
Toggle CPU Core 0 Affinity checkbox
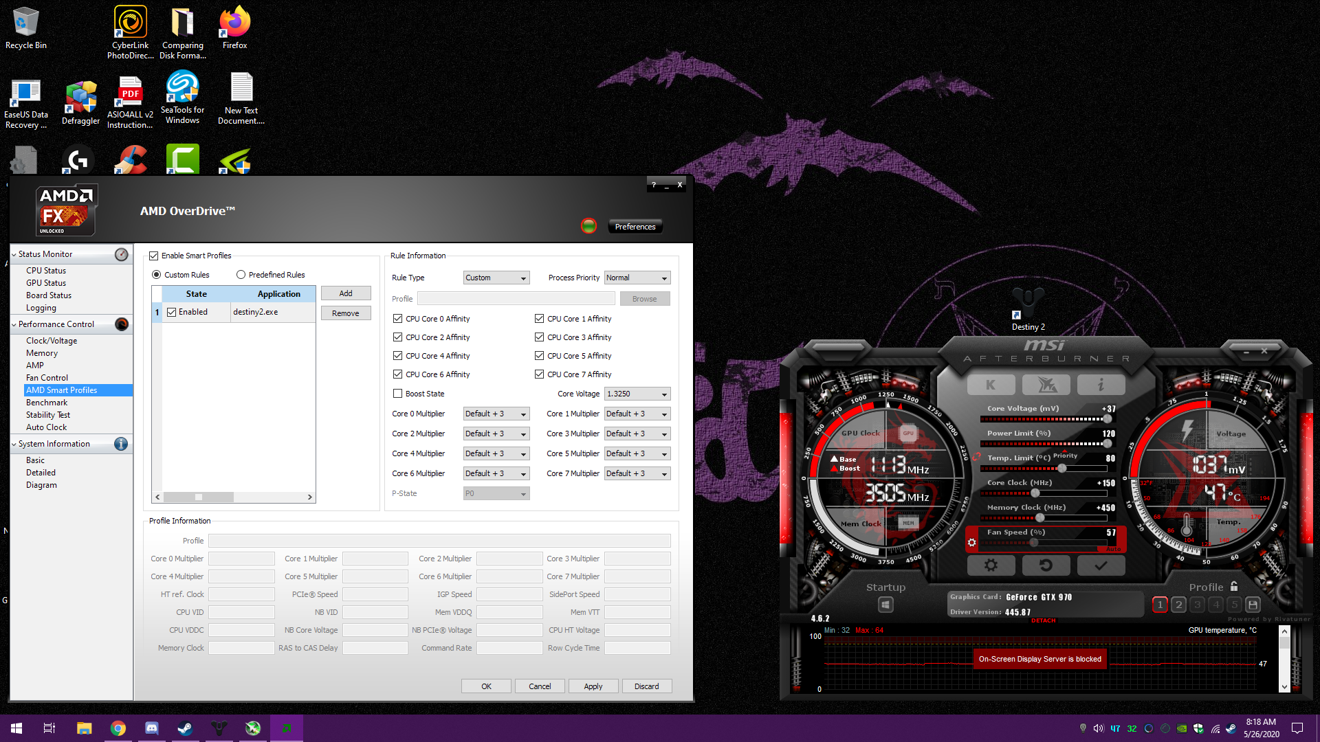397,319
